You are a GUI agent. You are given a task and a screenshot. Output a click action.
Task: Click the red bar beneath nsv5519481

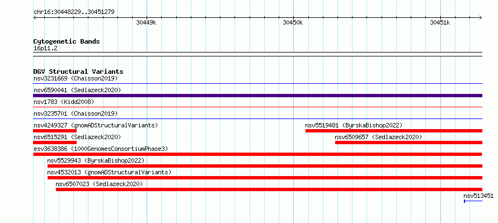394,131
